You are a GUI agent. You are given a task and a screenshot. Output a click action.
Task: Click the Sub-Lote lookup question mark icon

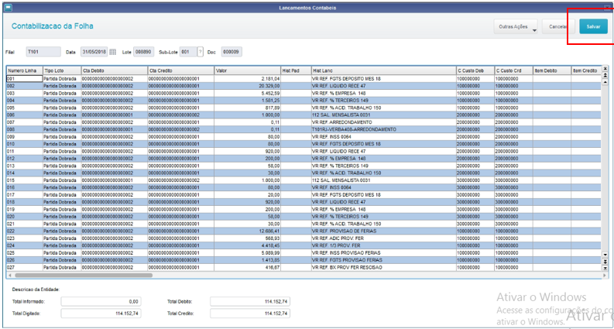click(x=200, y=52)
